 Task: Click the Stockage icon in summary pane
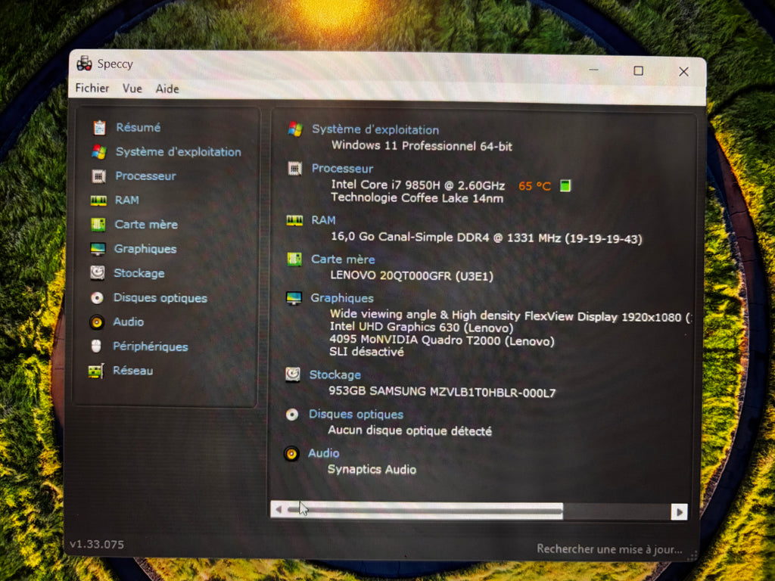pos(293,374)
